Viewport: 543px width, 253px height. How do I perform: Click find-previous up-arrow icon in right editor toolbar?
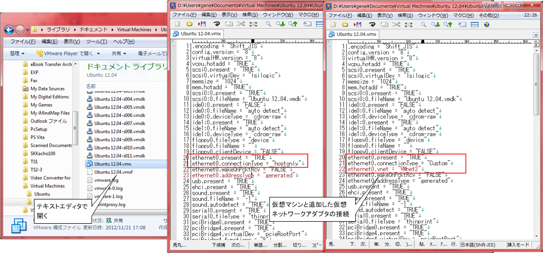(x=447, y=24)
